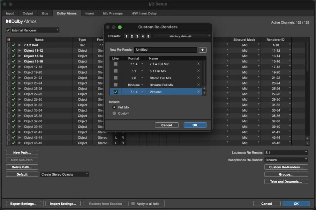Click New Path button

pos(22,153)
